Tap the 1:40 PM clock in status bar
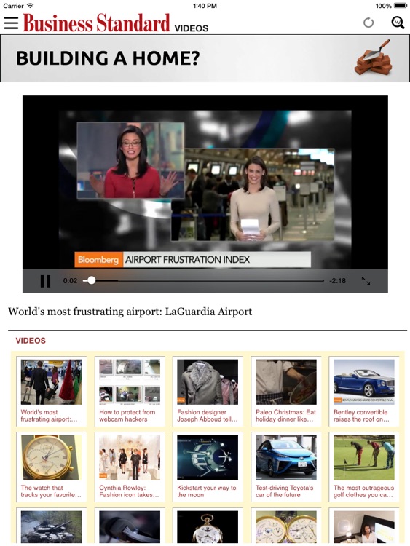 pos(205,6)
